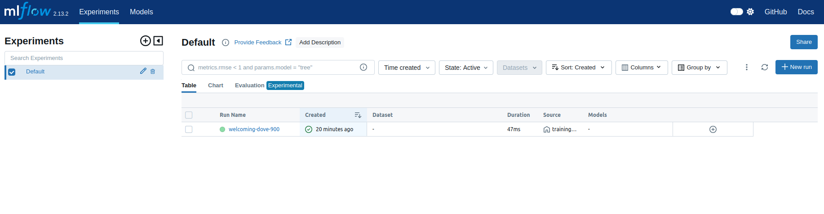
Task: Click the add column plus icon
Action: 713,129
